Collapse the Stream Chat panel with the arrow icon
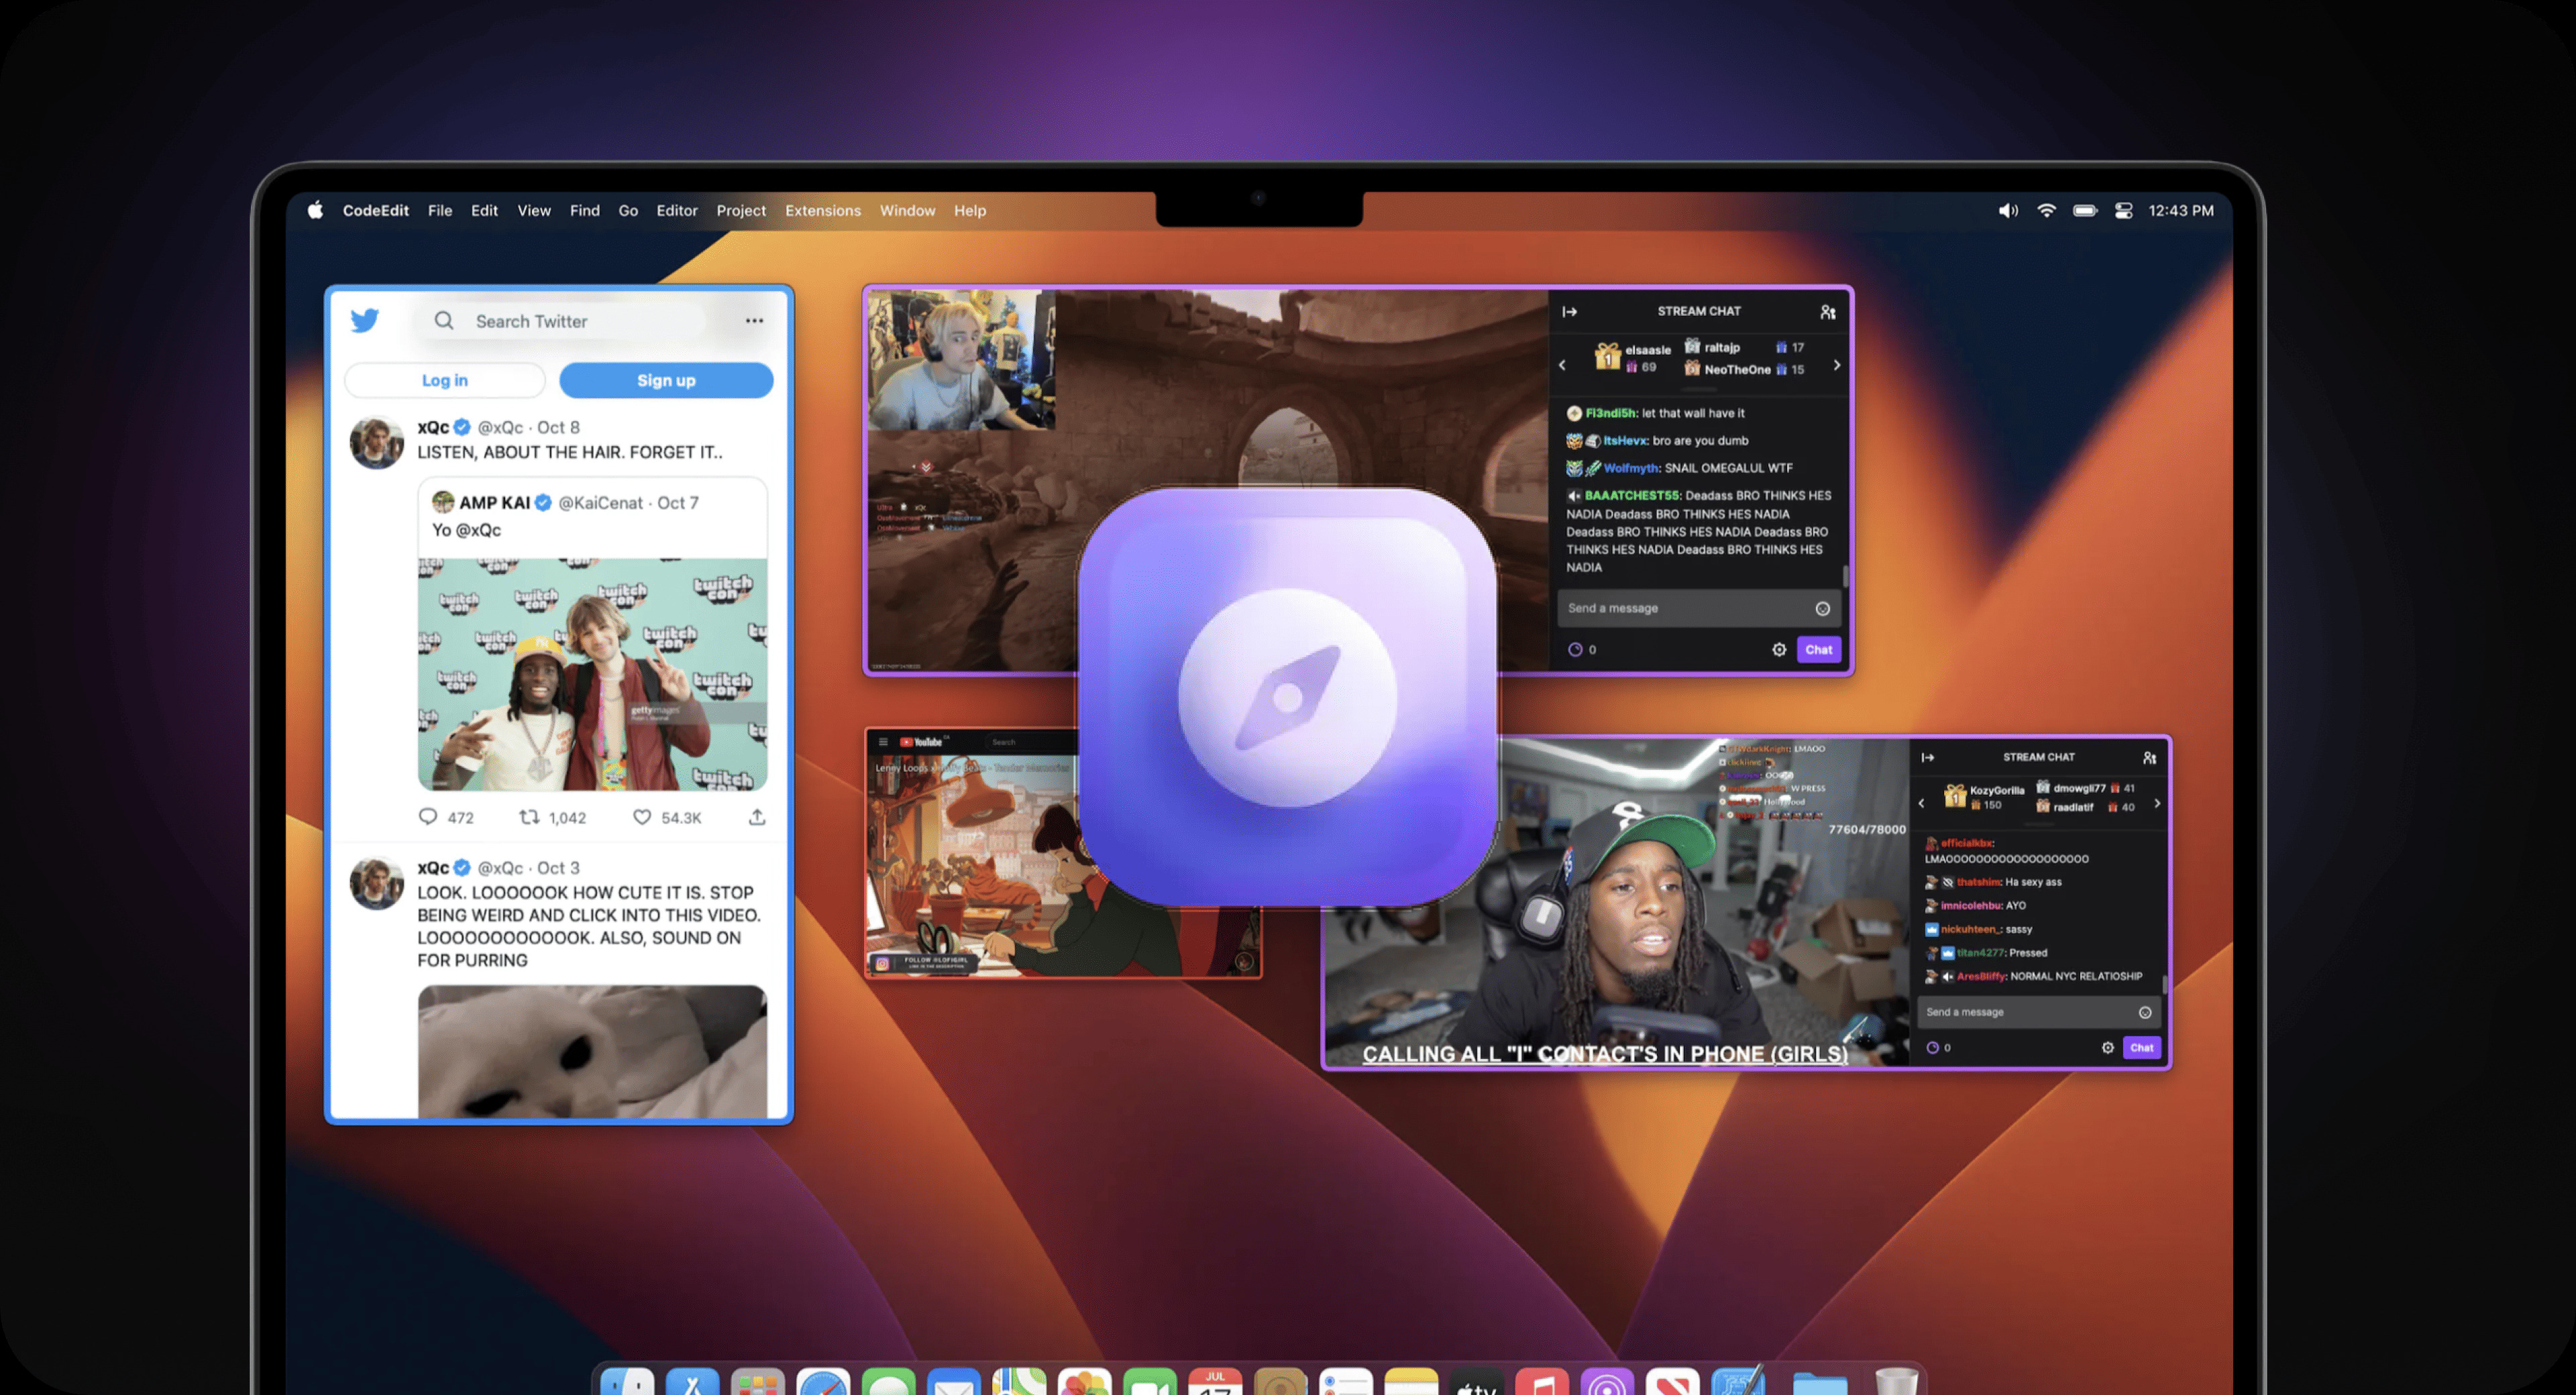Screen dimensions: 2576x1395 tap(1570, 311)
